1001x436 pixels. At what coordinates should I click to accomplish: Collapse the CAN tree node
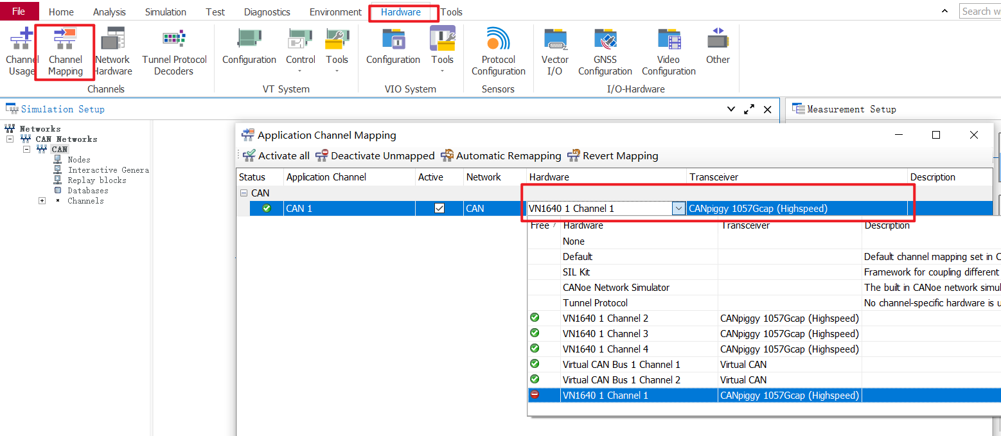pos(26,149)
